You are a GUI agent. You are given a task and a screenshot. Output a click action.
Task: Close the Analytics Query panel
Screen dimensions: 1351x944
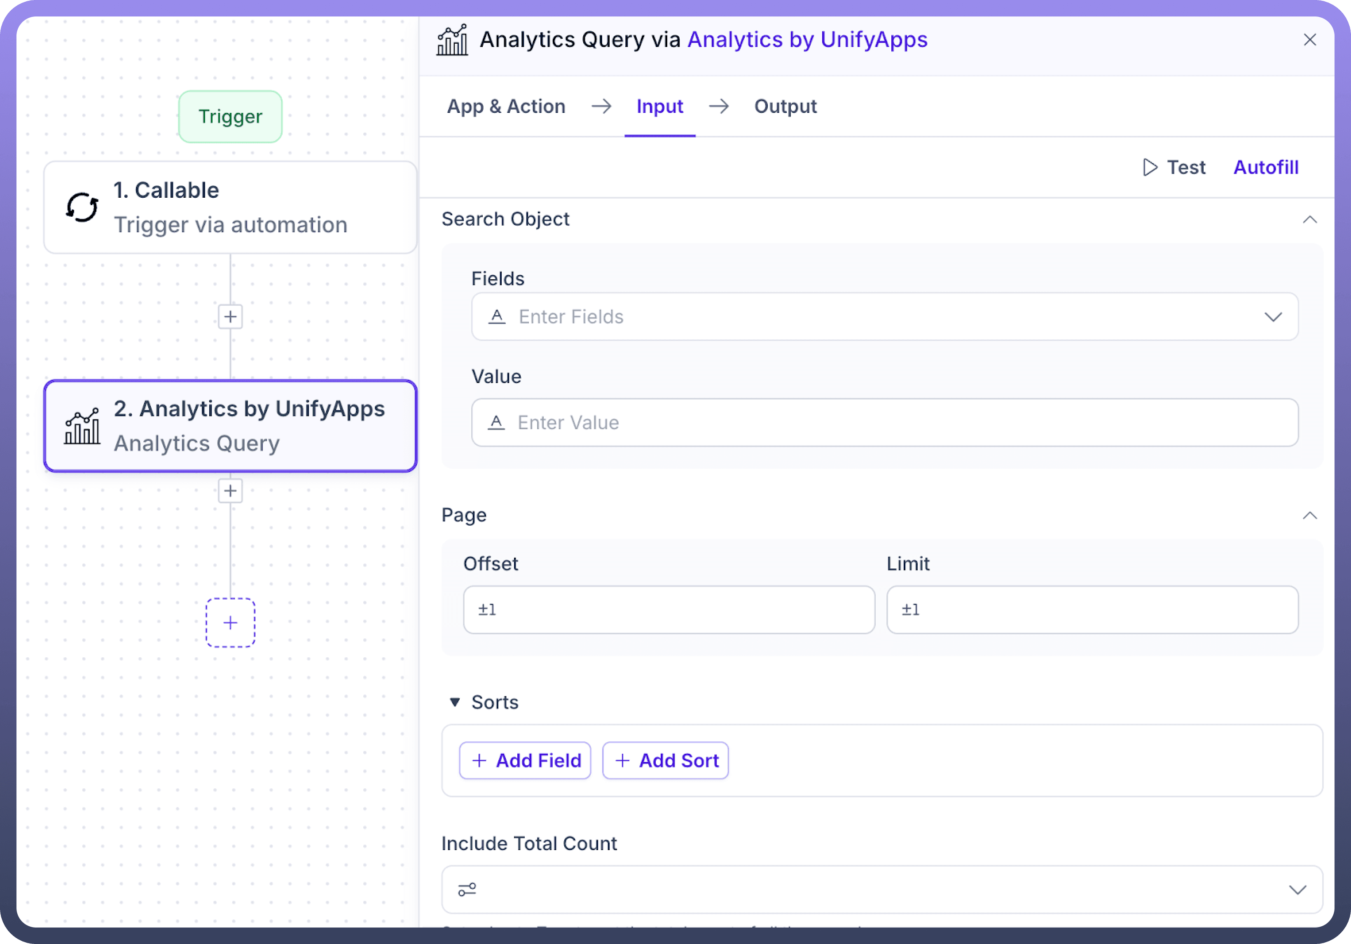coord(1309,40)
